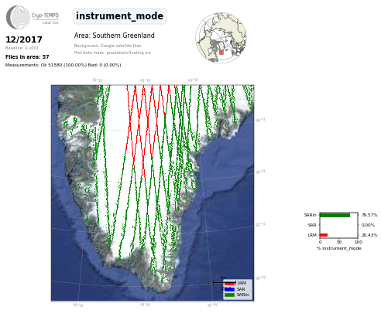The width and height of the screenshot is (381, 317).
Task: Click the SAR row label in chart
Action: (x=312, y=225)
